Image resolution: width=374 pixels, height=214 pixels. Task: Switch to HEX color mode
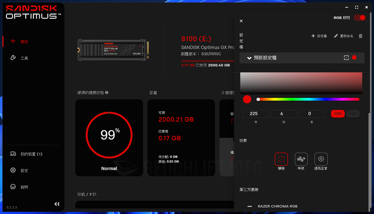[353, 114]
